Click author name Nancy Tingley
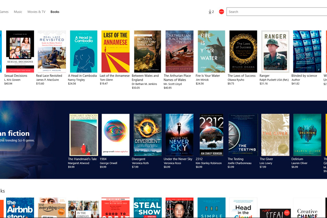Viewport: 327px width, 218px height. click(x=76, y=80)
